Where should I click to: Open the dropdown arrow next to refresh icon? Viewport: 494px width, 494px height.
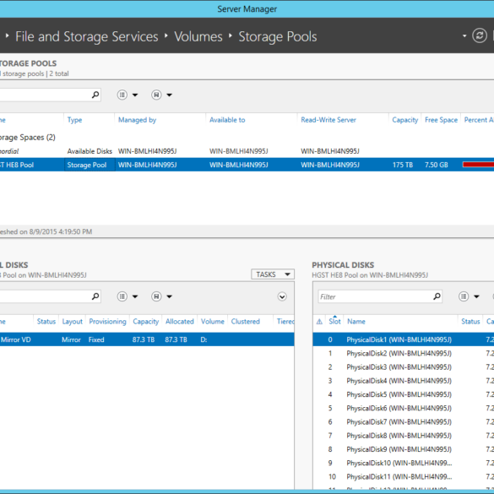pos(464,36)
